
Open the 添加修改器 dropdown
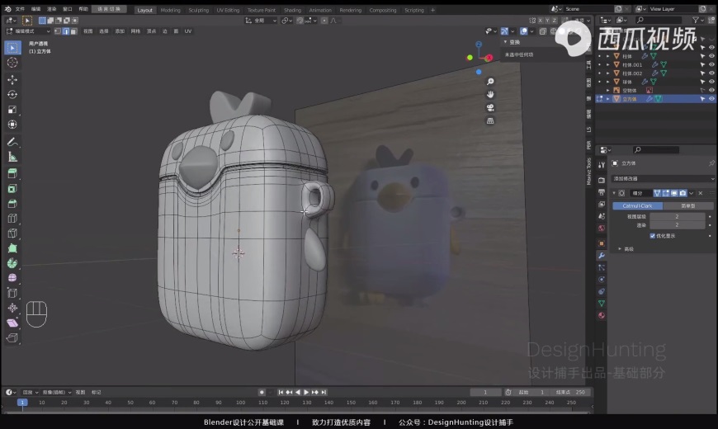[664, 178]
